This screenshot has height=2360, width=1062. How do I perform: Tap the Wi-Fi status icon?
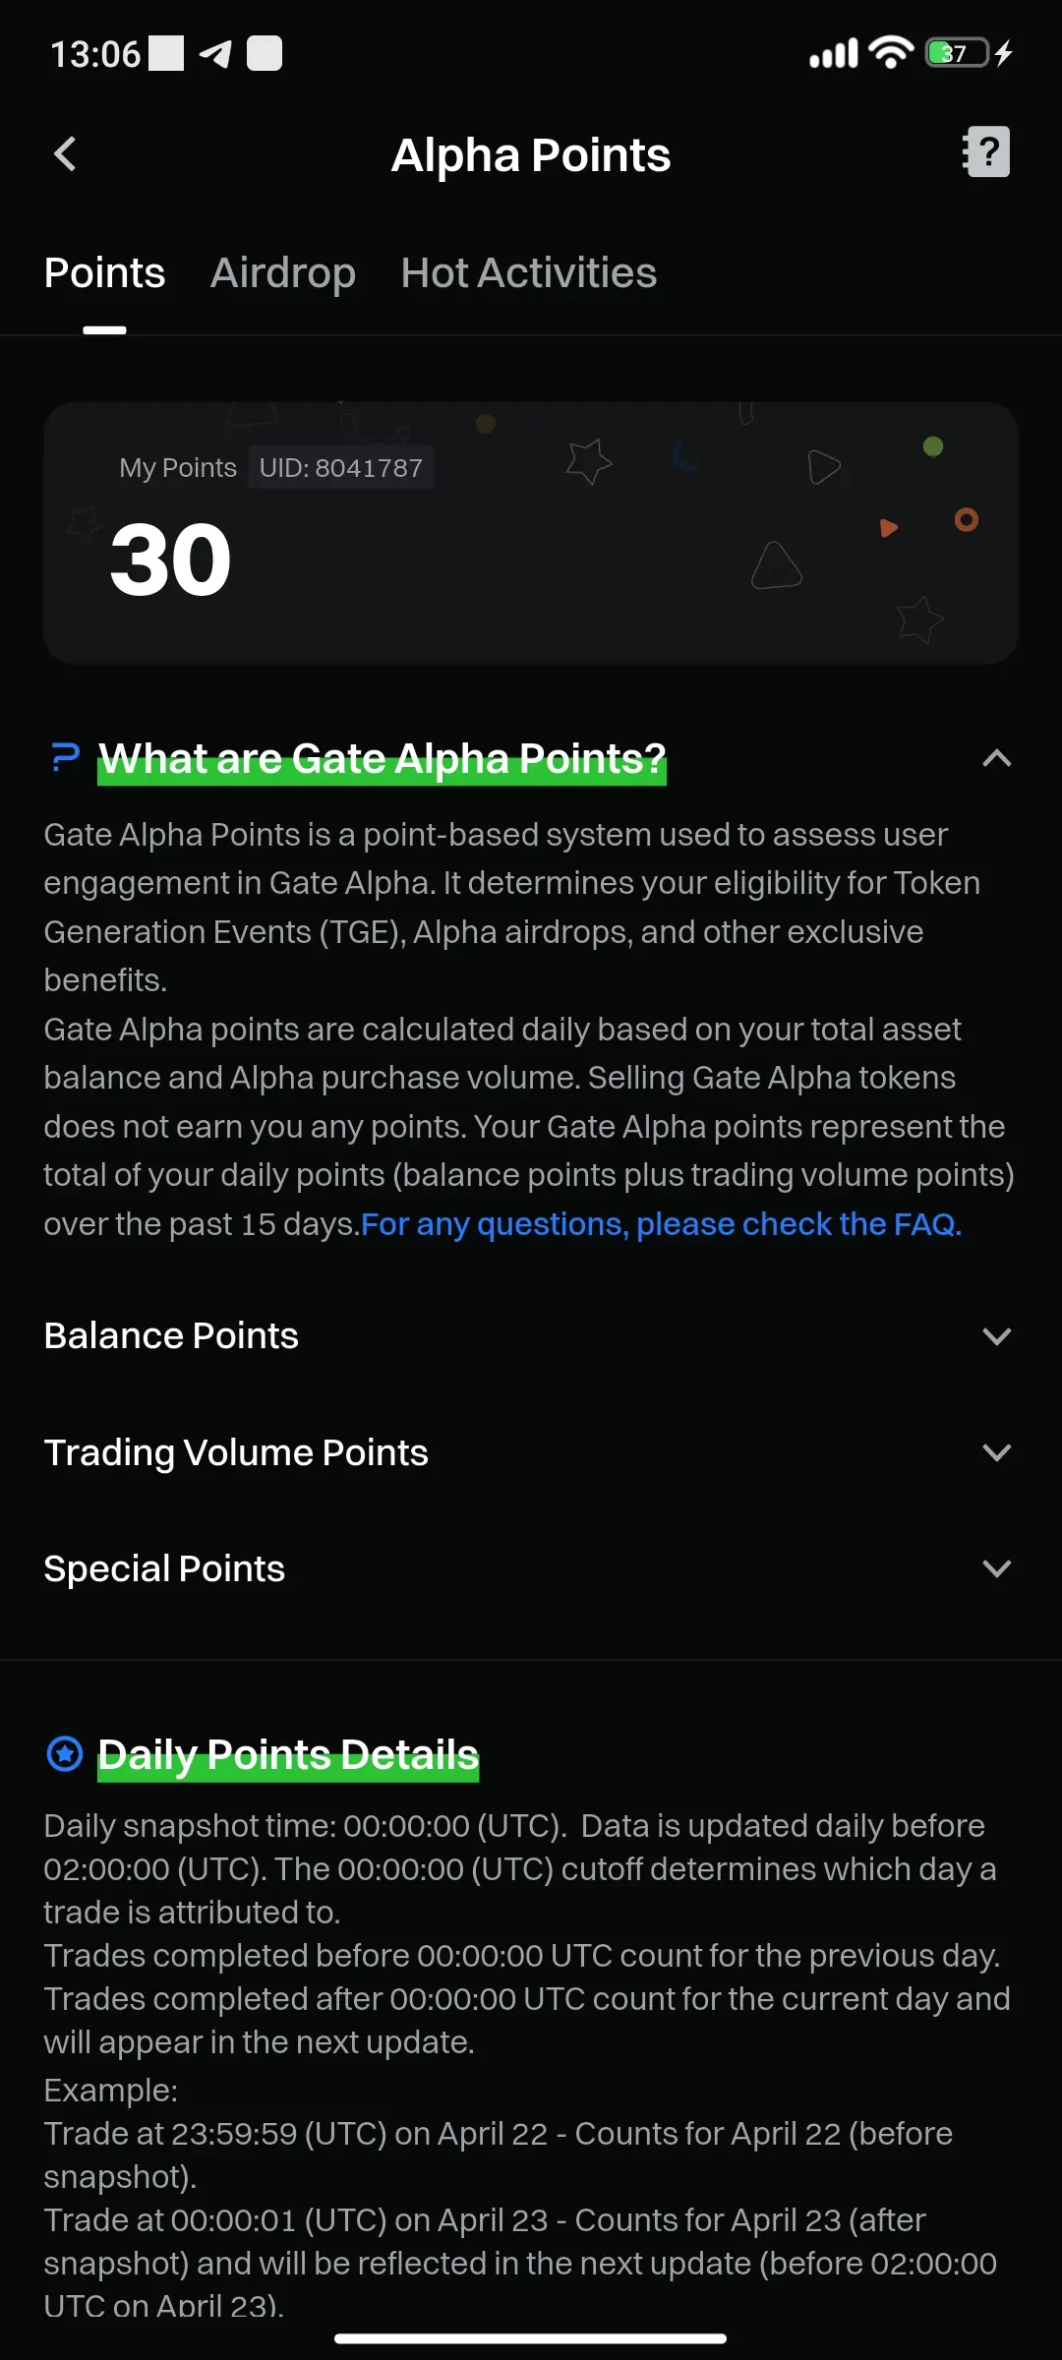pos(892,52)
